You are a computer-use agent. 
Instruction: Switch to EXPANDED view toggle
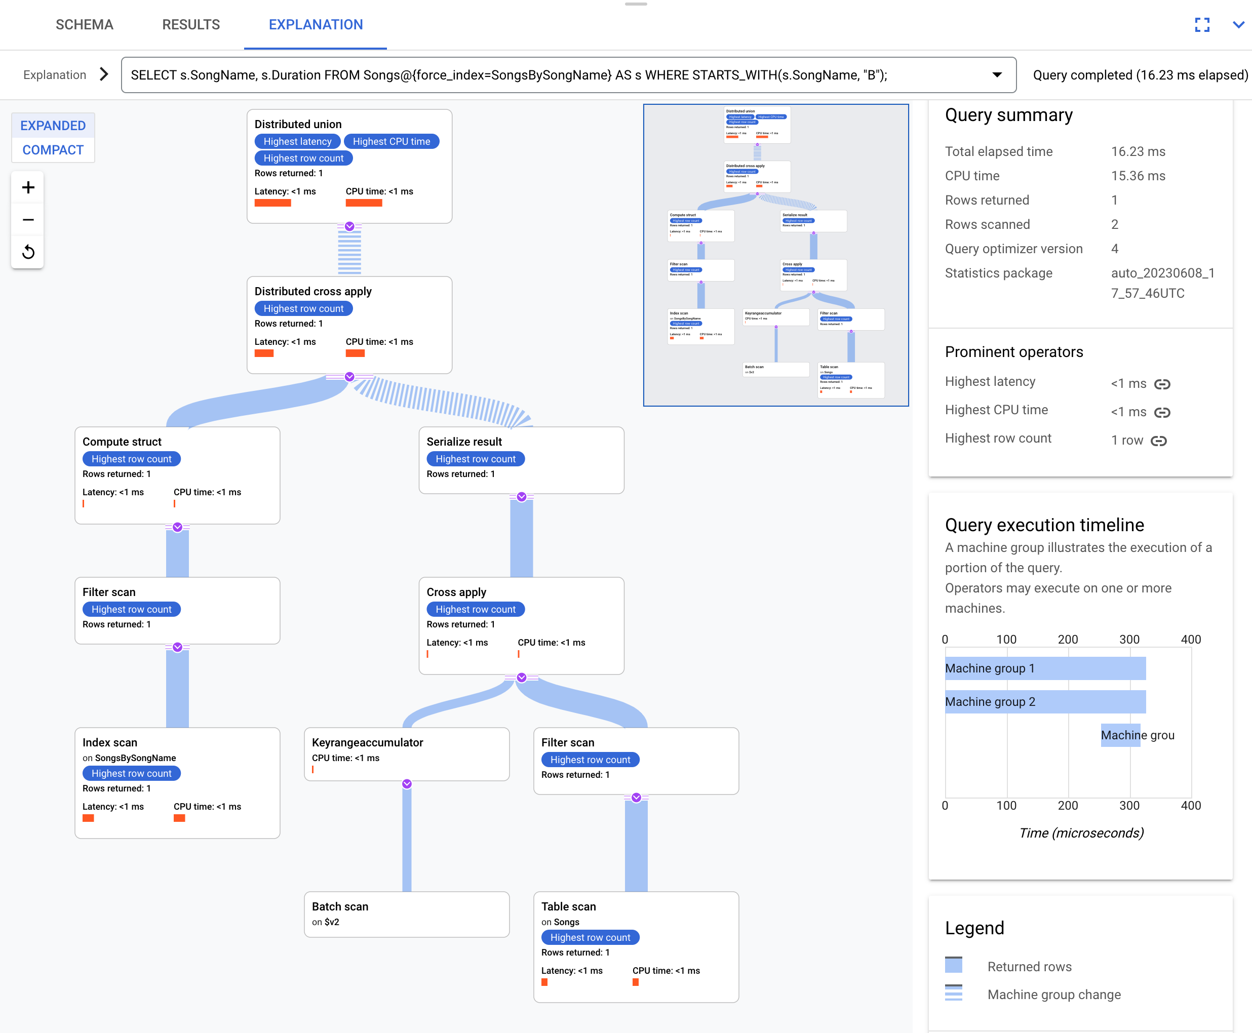click(52, 126)
